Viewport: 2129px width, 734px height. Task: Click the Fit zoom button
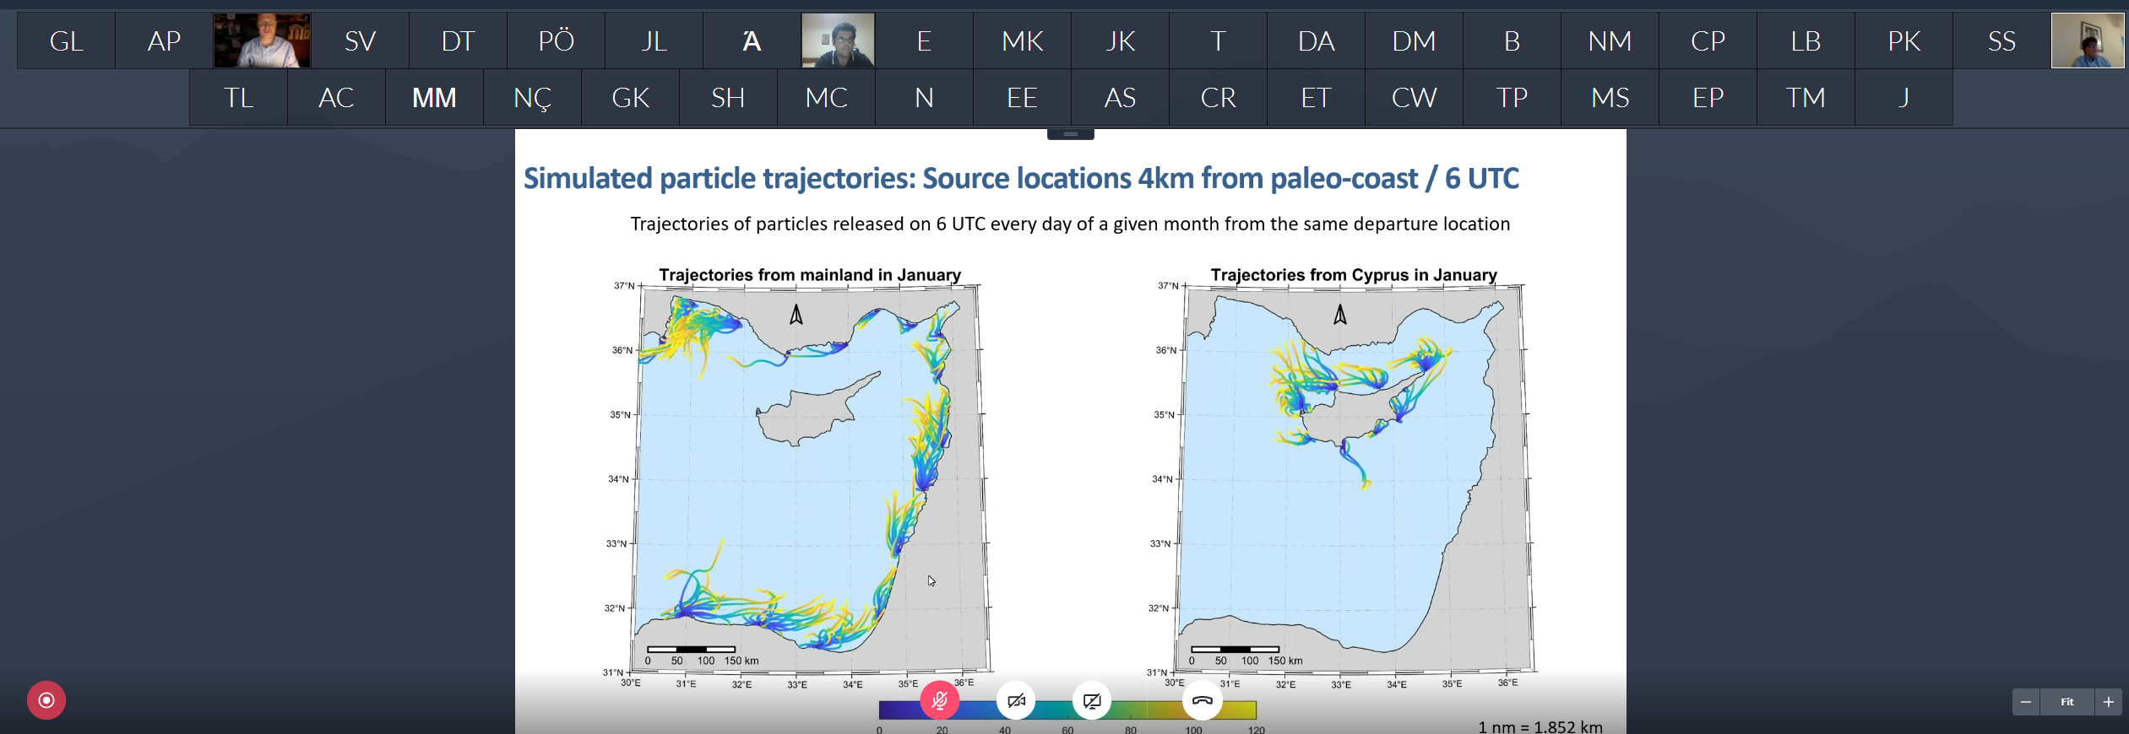2067,702
